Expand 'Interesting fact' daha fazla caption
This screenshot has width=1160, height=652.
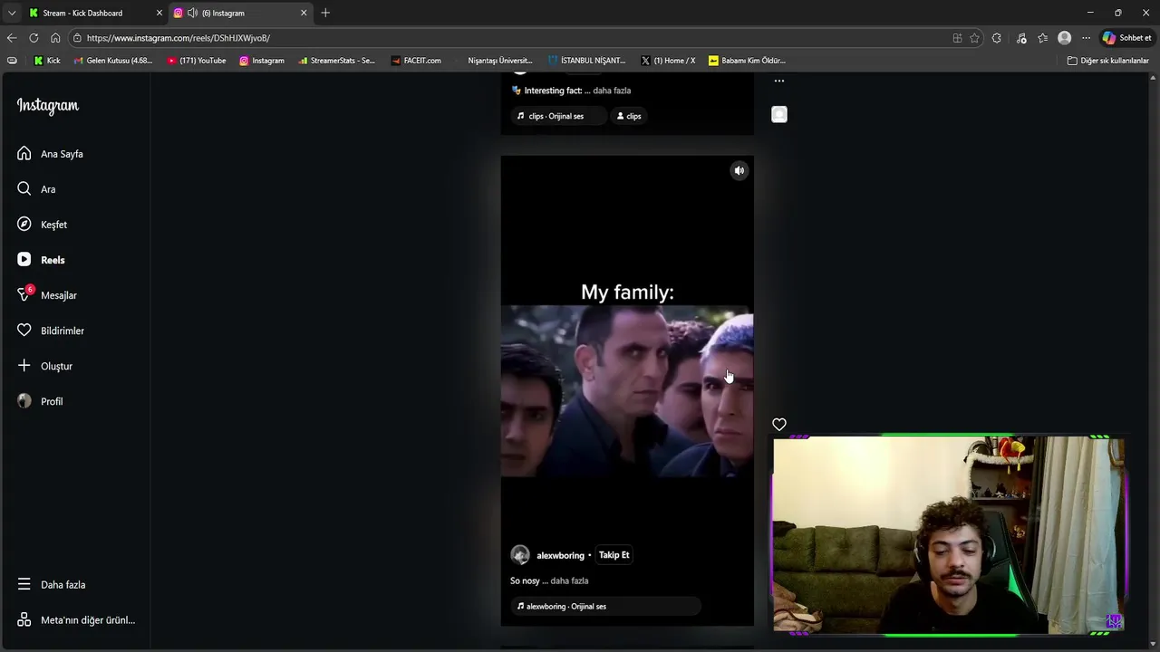tap(612, 91)
